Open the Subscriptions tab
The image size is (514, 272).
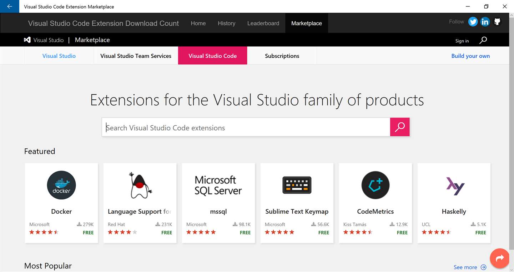coord(282,56)
